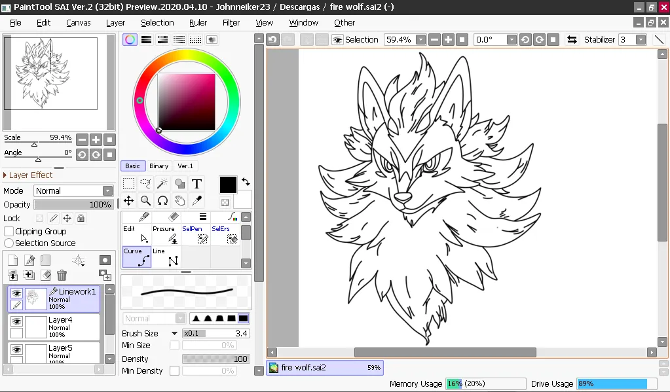The image size is (670, 392).
Task: Enable the Min Density checkbox
Action: tap(174, 370)
